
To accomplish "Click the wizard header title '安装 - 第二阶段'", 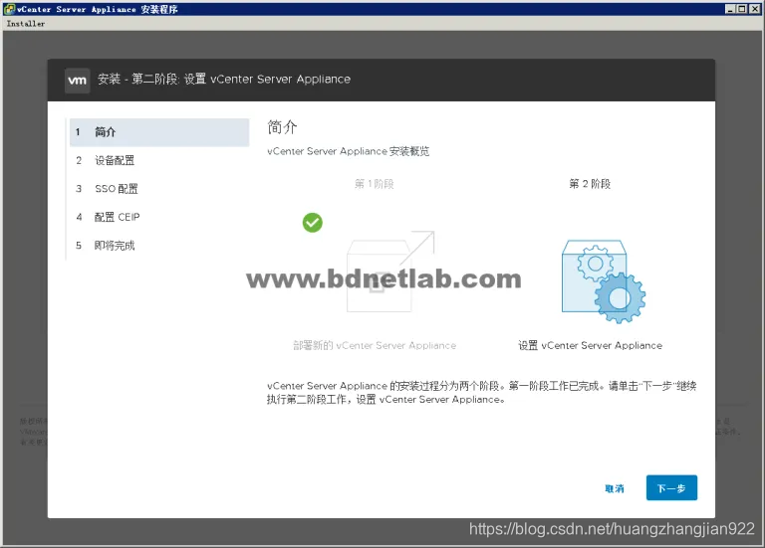I will (x=224, y=79).
